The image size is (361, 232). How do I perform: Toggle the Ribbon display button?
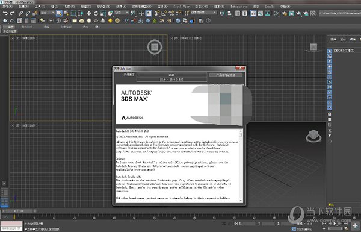(x=253, y=13)
